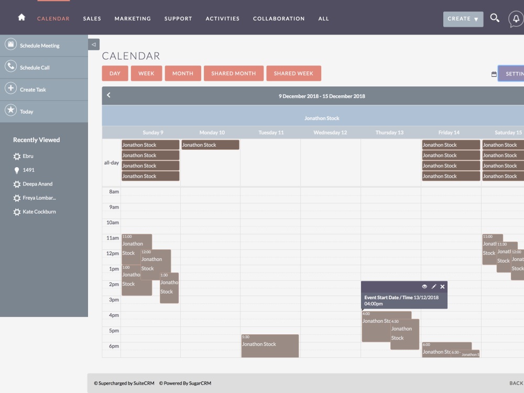The image size is (524, 393).
Task: Open the All menu
Action: point(323,19)
